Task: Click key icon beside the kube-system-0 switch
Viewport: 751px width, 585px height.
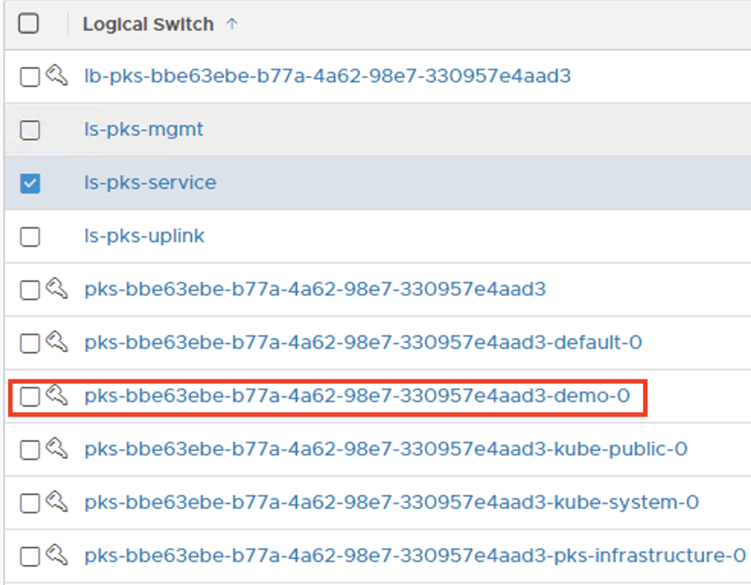Action: coord(56,502)
